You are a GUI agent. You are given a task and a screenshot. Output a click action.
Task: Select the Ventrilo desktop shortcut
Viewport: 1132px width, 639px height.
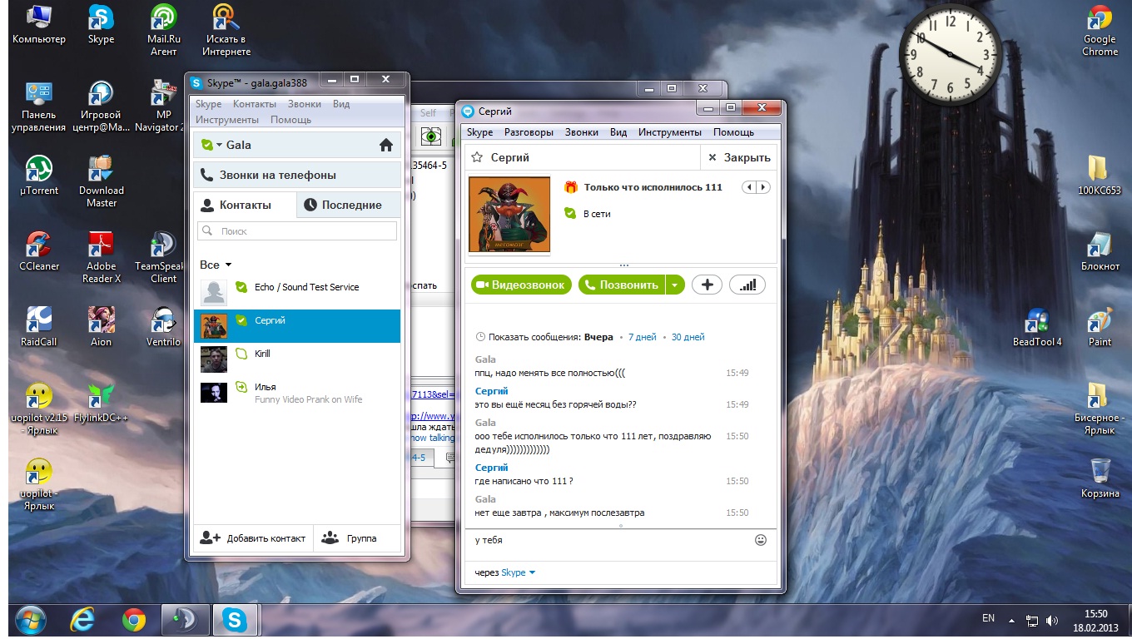pos(163,328)
